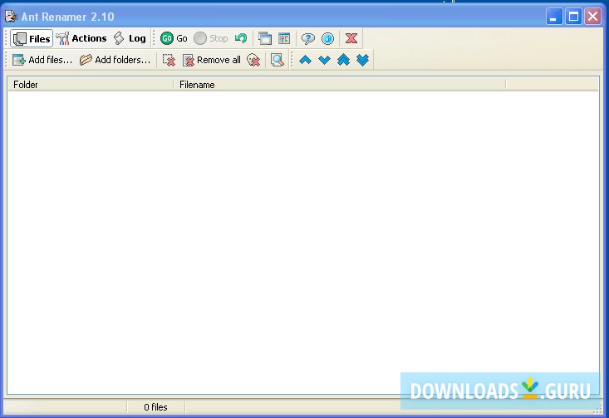Open help via question mark bubble
This screenshot has height=418, width=609.
point(308,38)
